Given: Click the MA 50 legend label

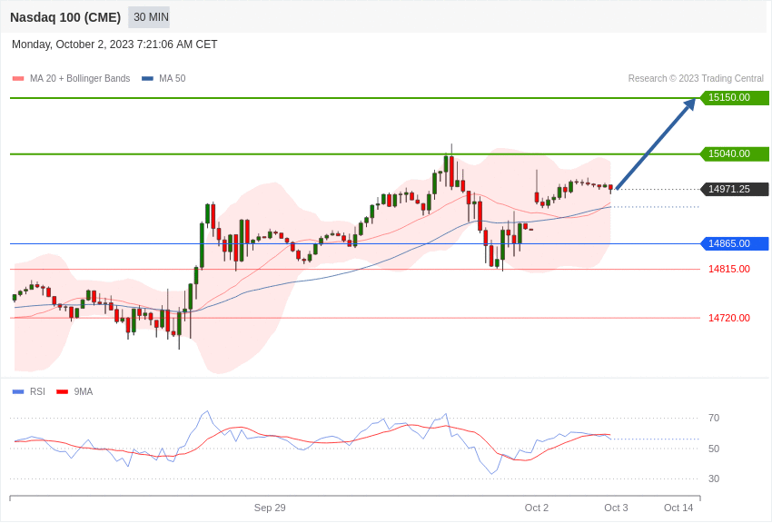Looking at the screenshot, I should point(173,78).
